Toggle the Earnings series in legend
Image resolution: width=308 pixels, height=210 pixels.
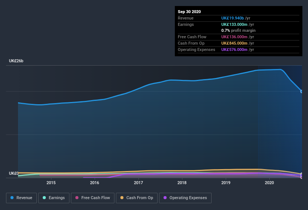pos(54,198)
